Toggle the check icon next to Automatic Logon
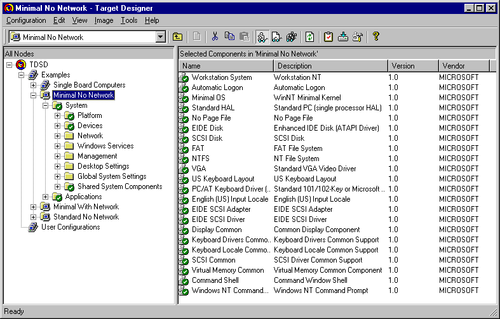Viewport: 500px width, 319px height. (x=184, y=88)
